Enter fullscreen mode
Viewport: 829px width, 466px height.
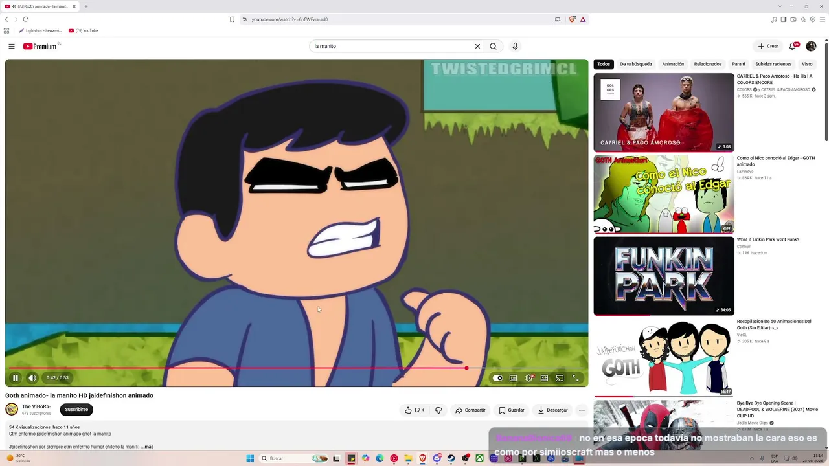[575, 378]
